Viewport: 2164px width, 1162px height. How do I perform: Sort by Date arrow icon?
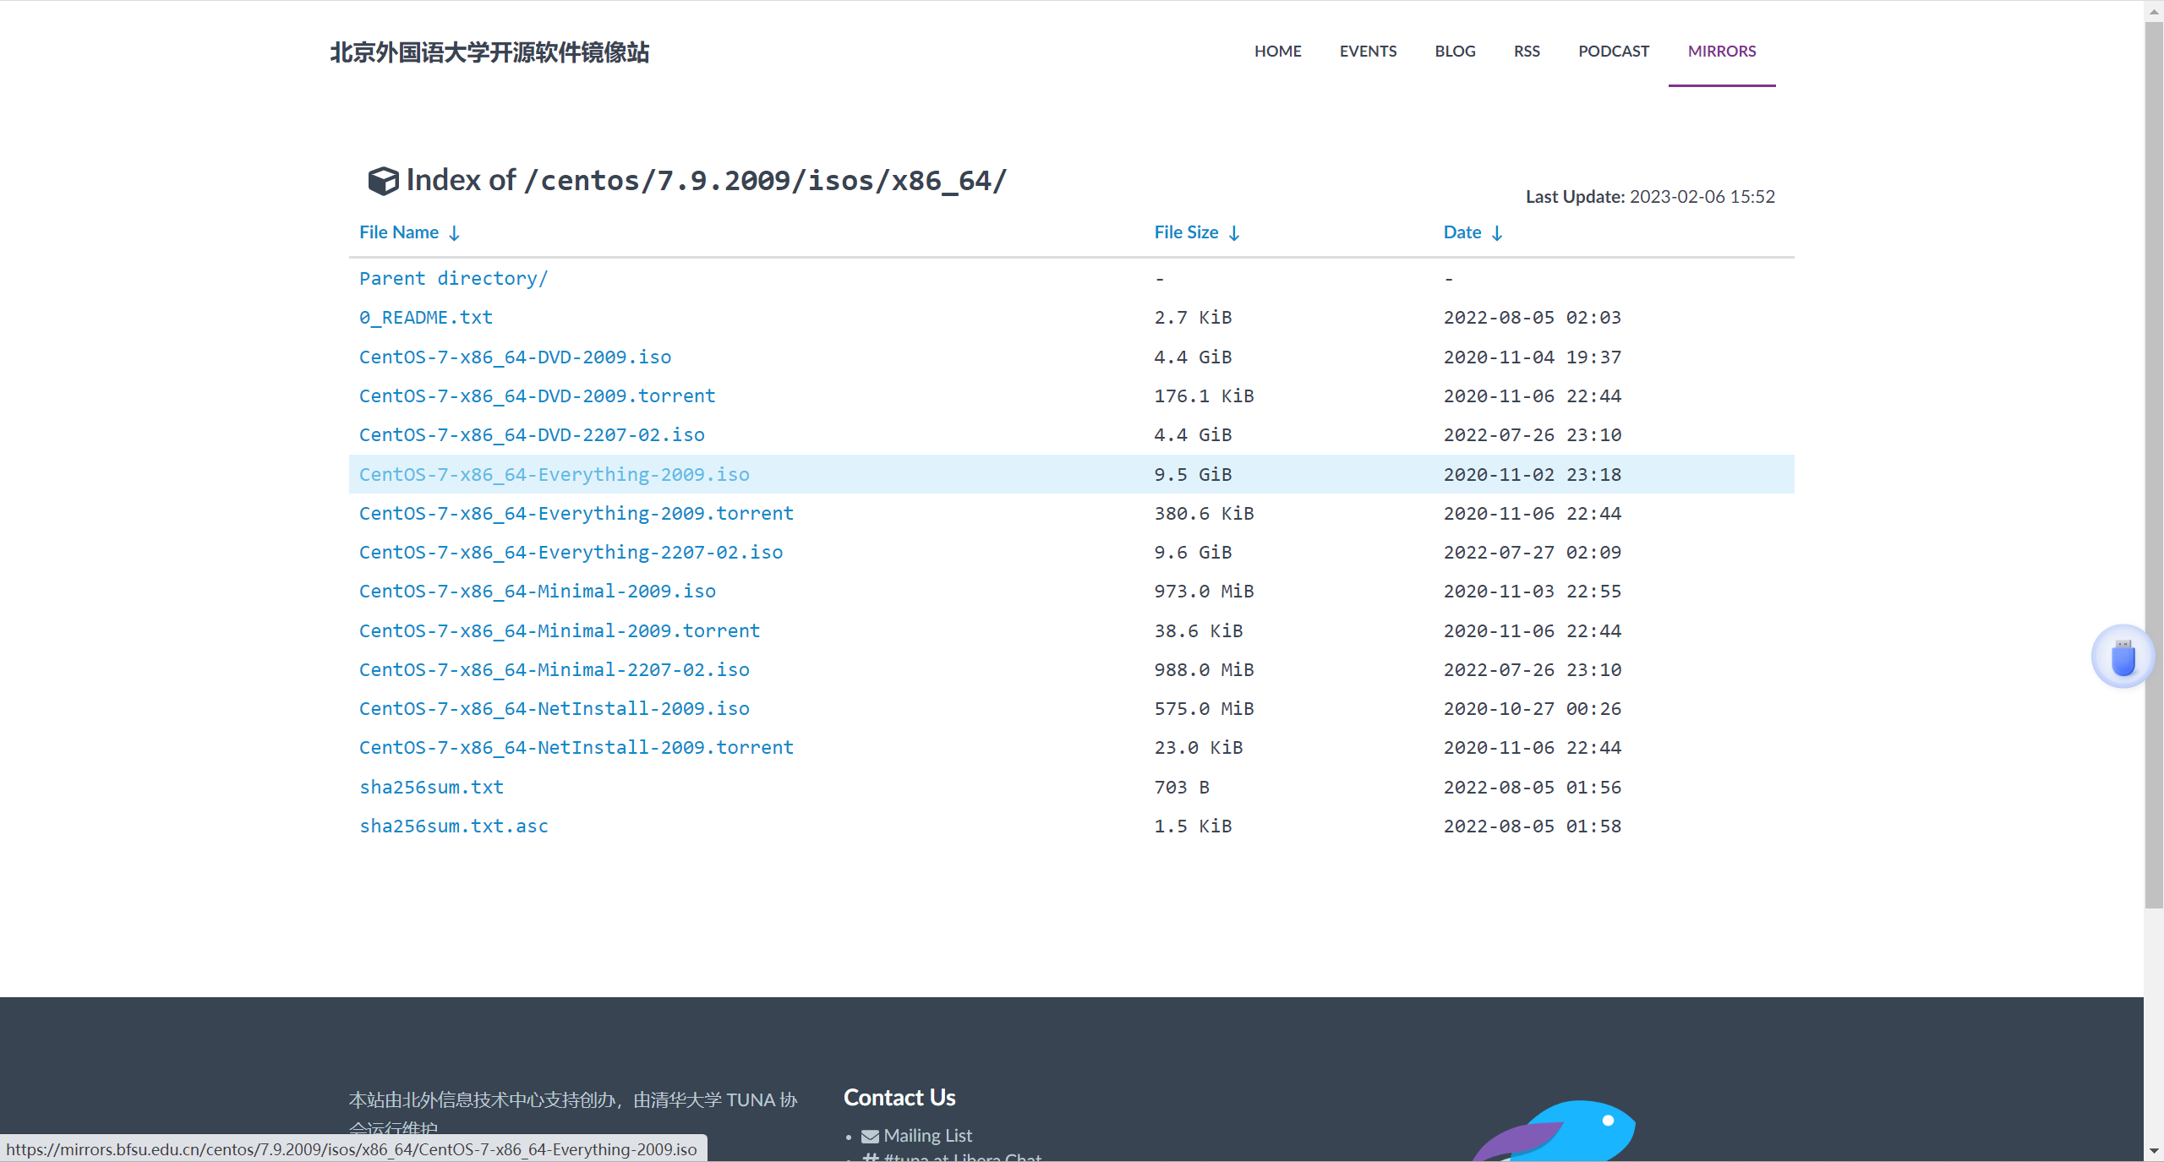1497,233
